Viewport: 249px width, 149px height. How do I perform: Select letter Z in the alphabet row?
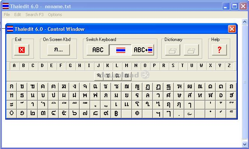[229, 66]
